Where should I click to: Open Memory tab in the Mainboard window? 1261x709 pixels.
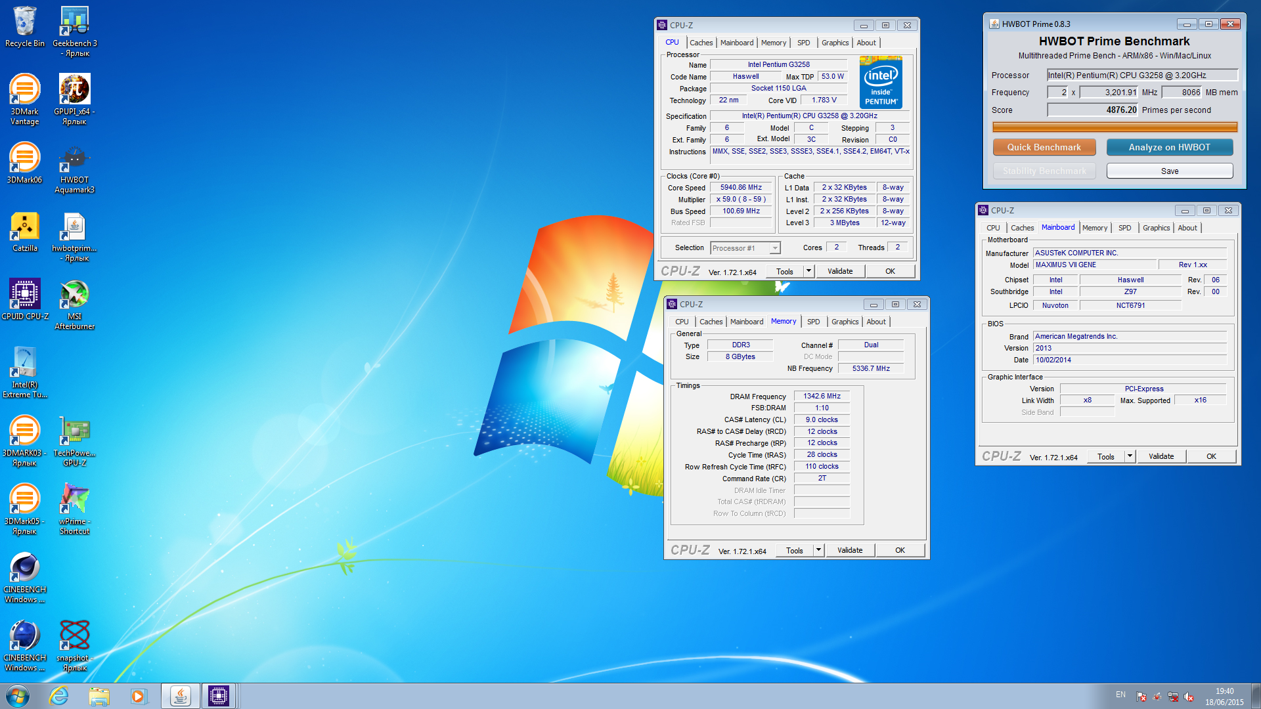(x=1095, y=228)
